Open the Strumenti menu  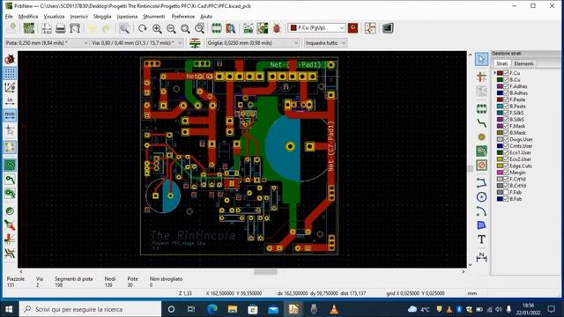(154, 17)
